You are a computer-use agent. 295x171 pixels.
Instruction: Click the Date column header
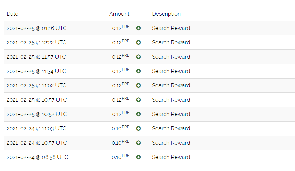click(13, 14)
